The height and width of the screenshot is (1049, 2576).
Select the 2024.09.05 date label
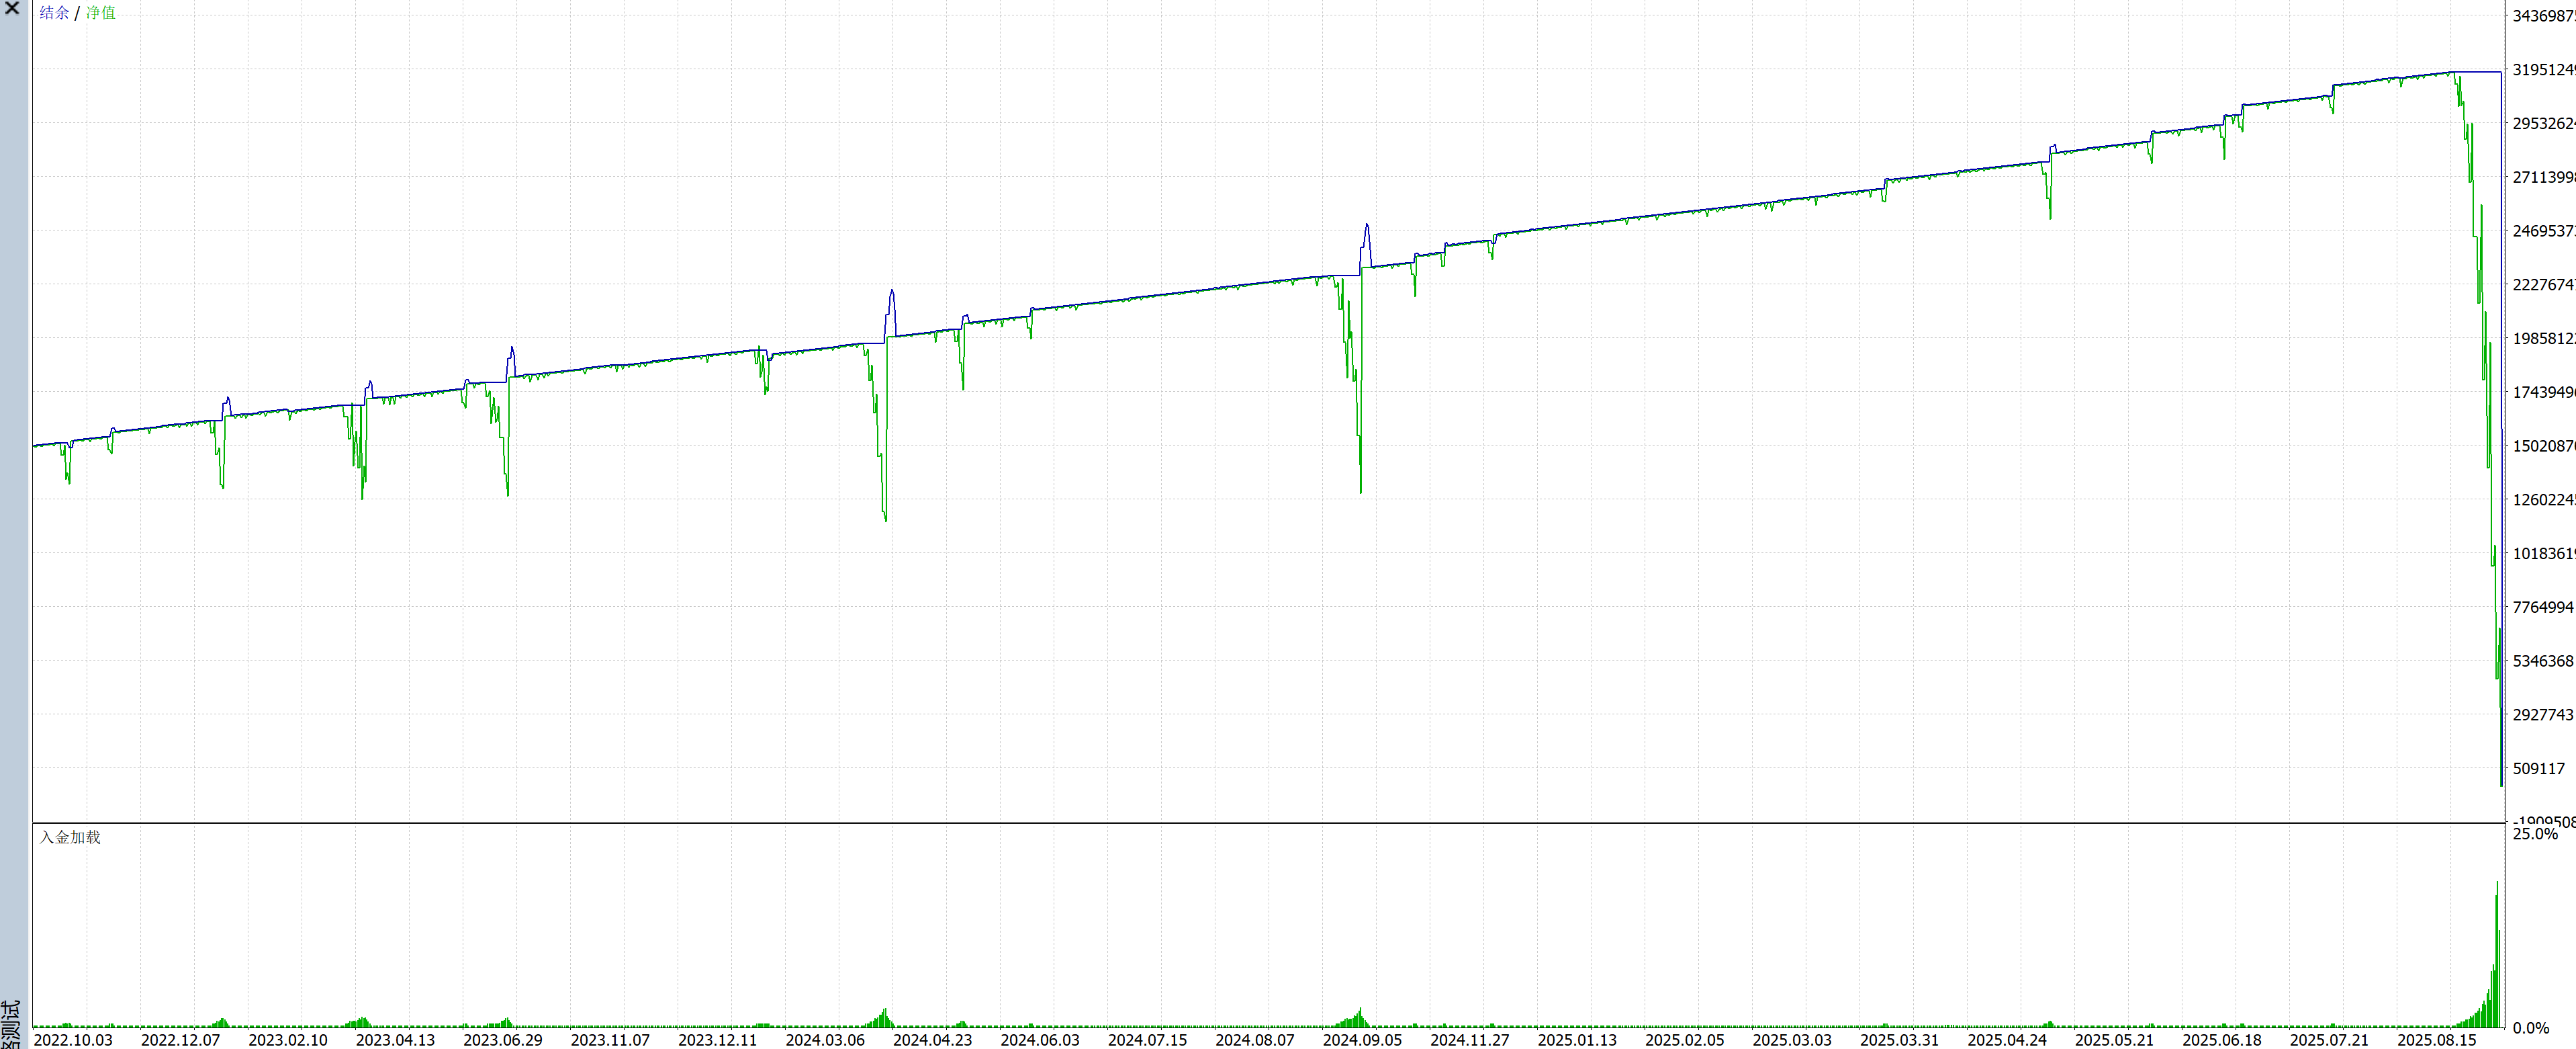pyautogui.click(x=1363, y=1039)
